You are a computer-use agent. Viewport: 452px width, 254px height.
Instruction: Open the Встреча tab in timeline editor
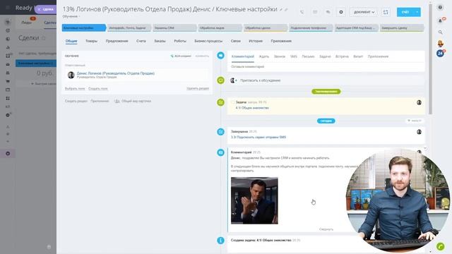click(342, 56)
